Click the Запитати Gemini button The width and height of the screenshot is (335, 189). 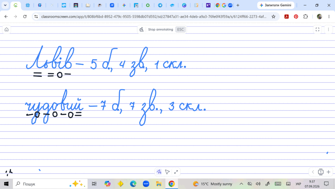275,5
